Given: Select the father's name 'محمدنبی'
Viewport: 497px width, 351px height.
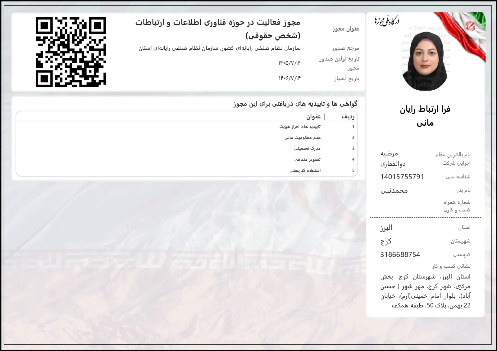Looking at the screenshot, I should click(x=394, y=191).
